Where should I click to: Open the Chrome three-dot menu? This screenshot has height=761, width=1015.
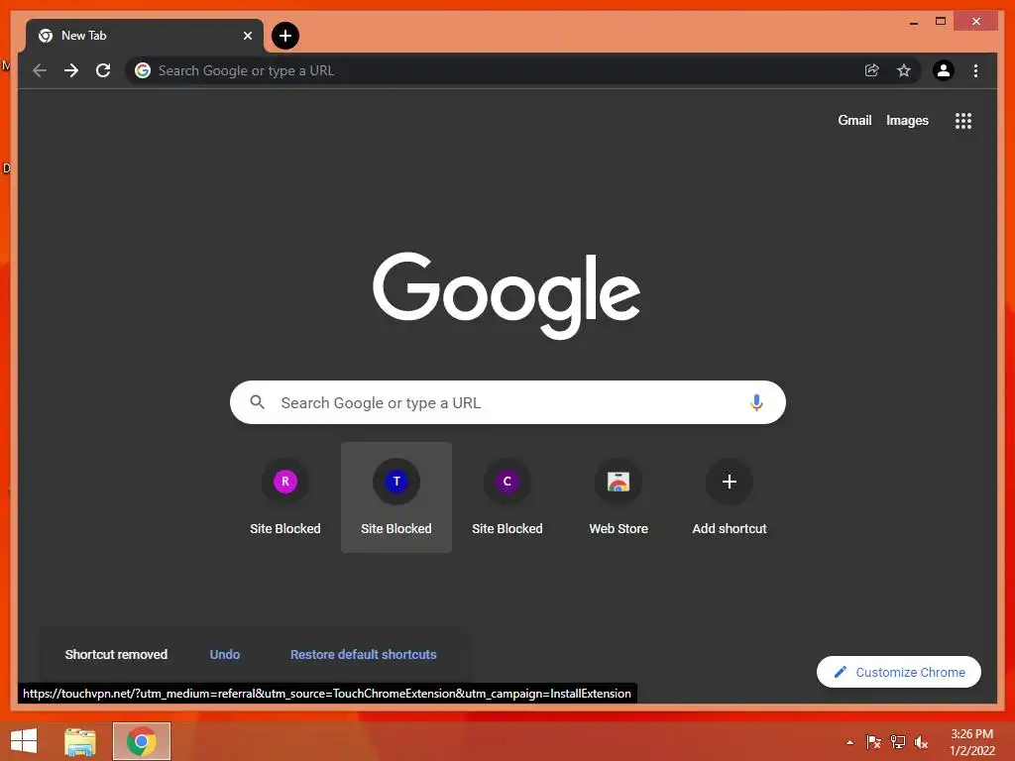point(975,70)
